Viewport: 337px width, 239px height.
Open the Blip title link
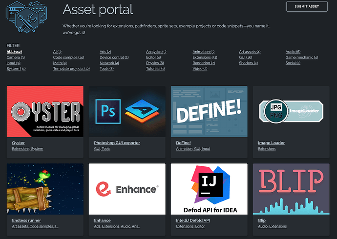tap(262, 220)
